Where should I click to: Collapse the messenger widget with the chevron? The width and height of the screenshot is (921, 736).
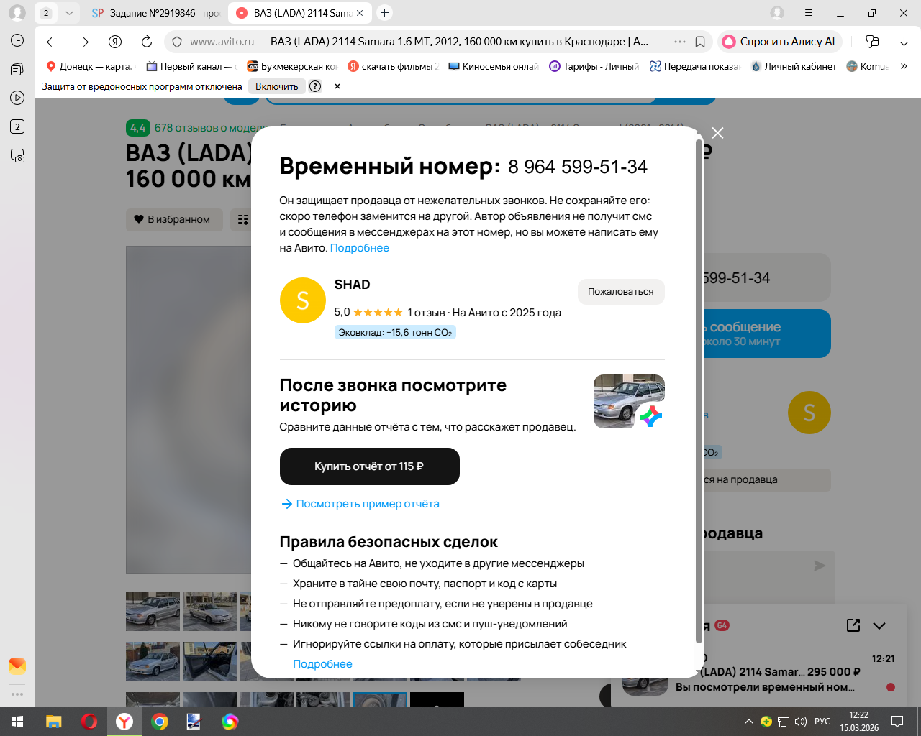click(x=879, y=625)
